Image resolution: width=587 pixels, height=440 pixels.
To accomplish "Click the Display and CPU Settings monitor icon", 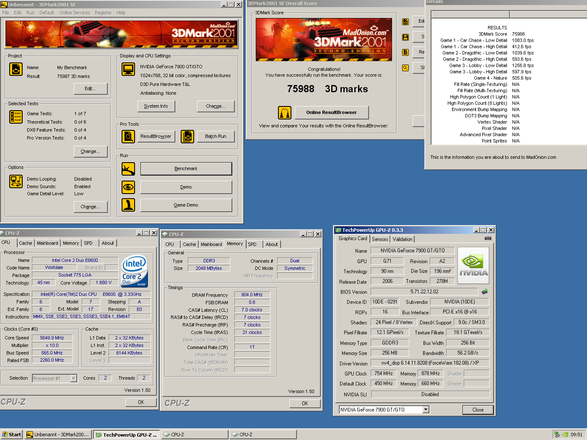I will 128,69.
